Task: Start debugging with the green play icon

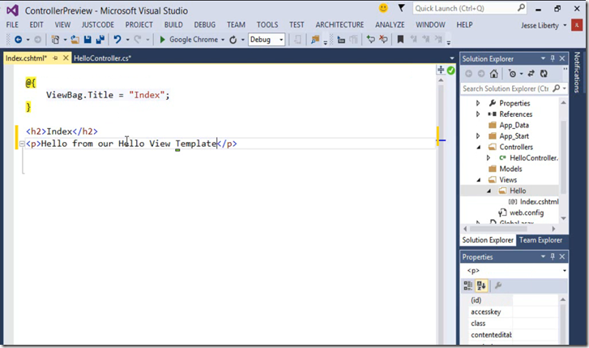Action: (162, 40)
